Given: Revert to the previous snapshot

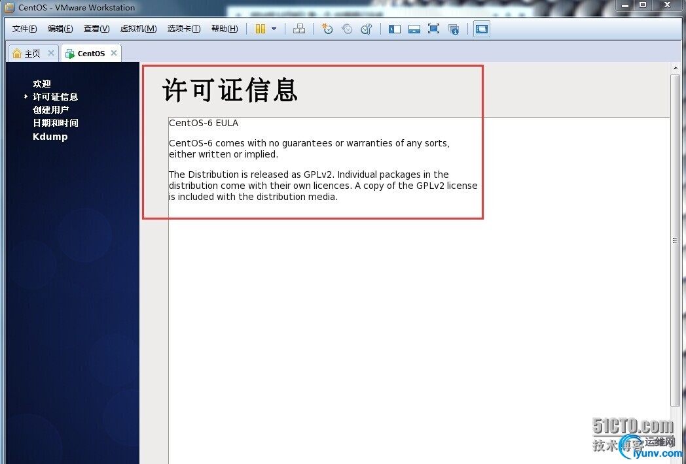Looking at the screenshot, I should point(347,29).
